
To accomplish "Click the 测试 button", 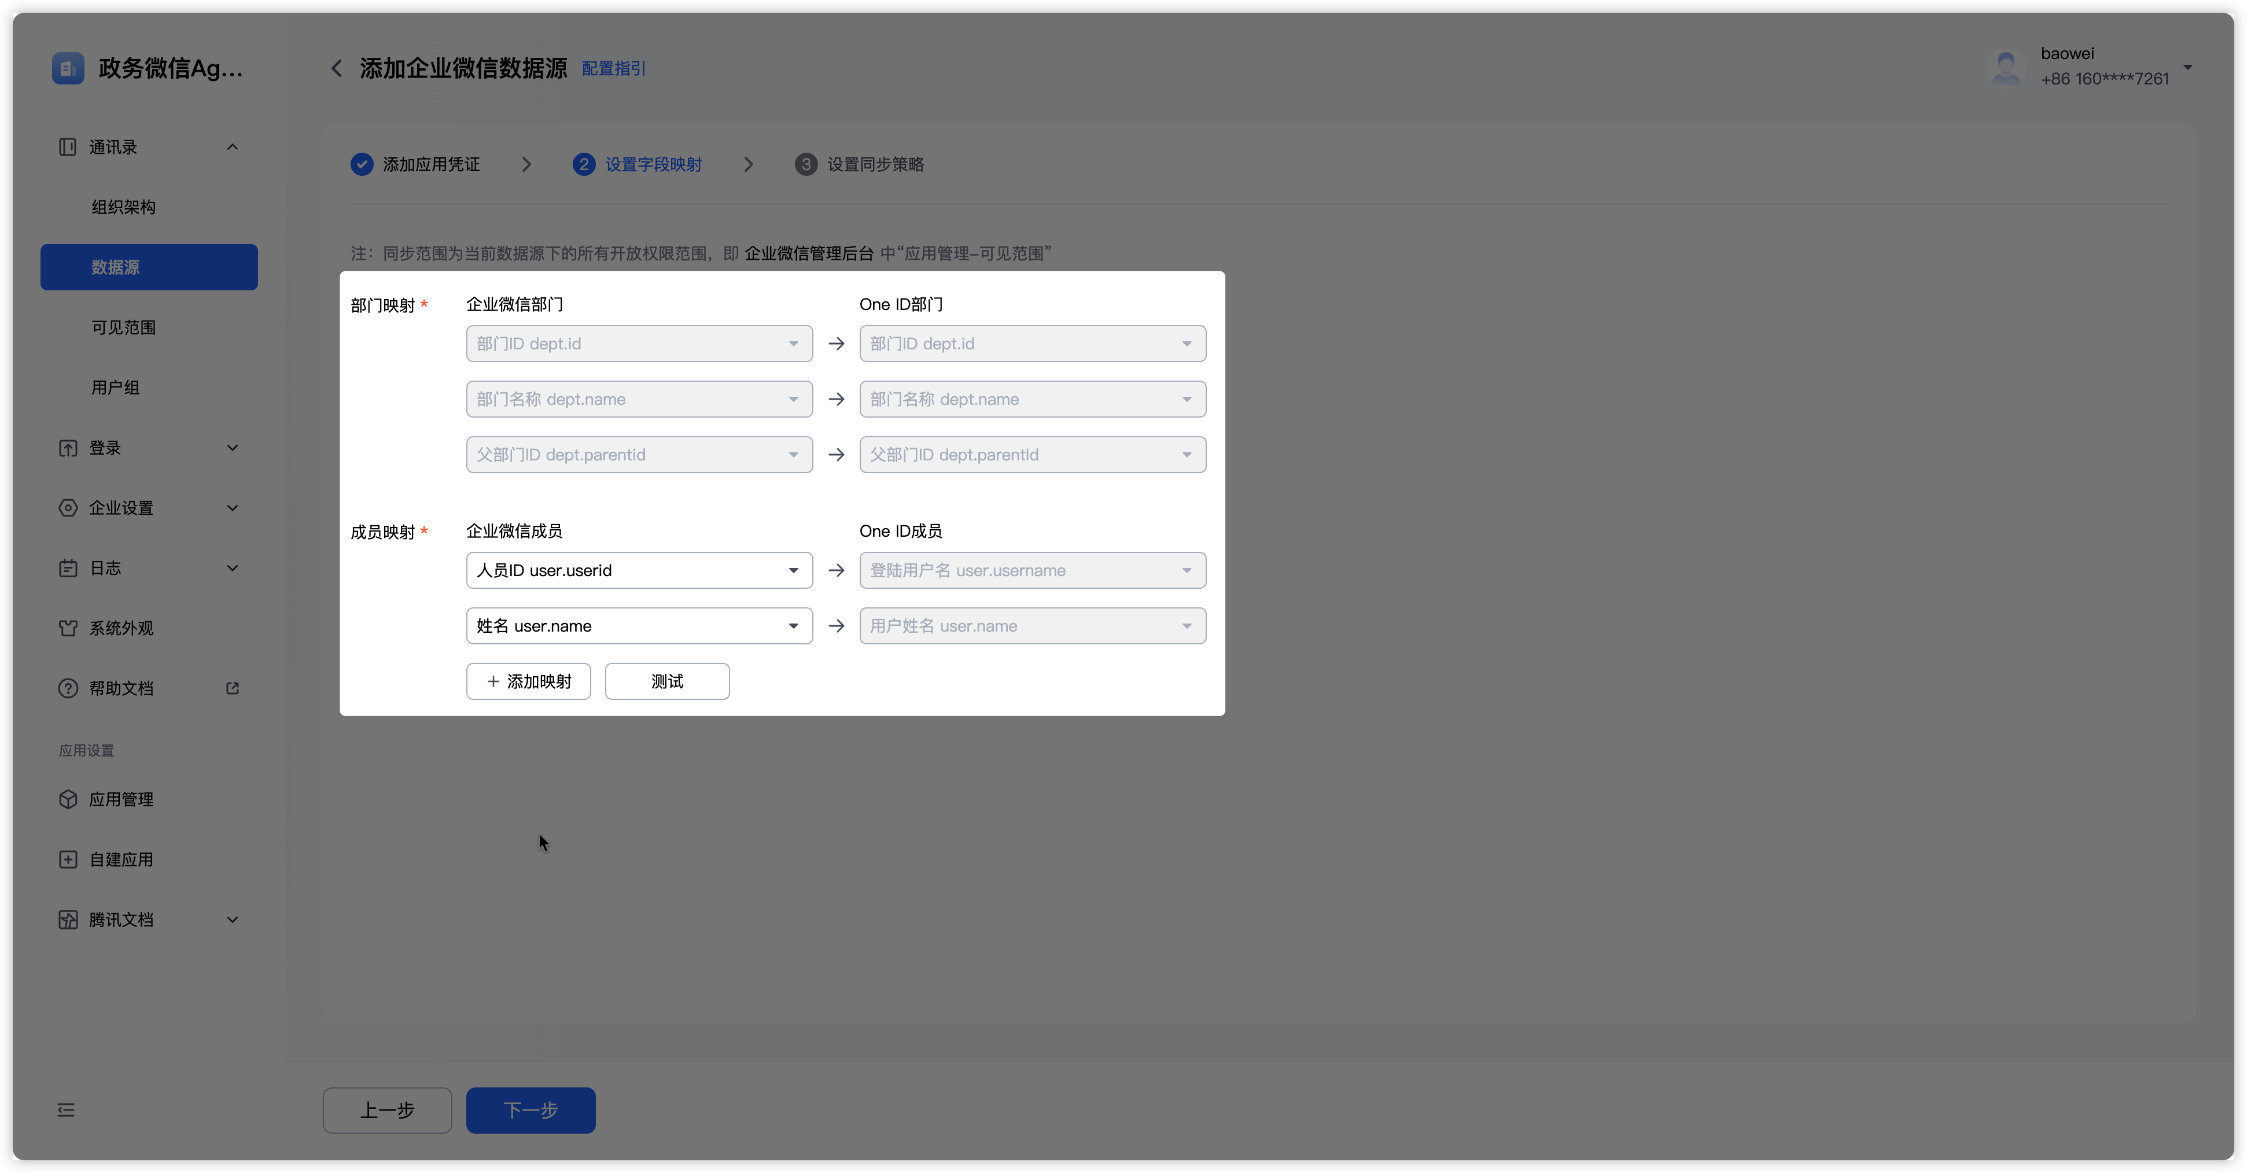I will click(x=666, y=681).
